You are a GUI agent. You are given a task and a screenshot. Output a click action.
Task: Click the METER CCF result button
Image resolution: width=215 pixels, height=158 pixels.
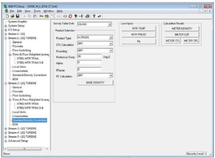click(x=182, y=35)
